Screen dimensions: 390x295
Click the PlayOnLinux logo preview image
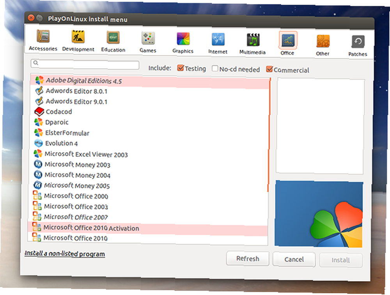[x=319, y=214]
